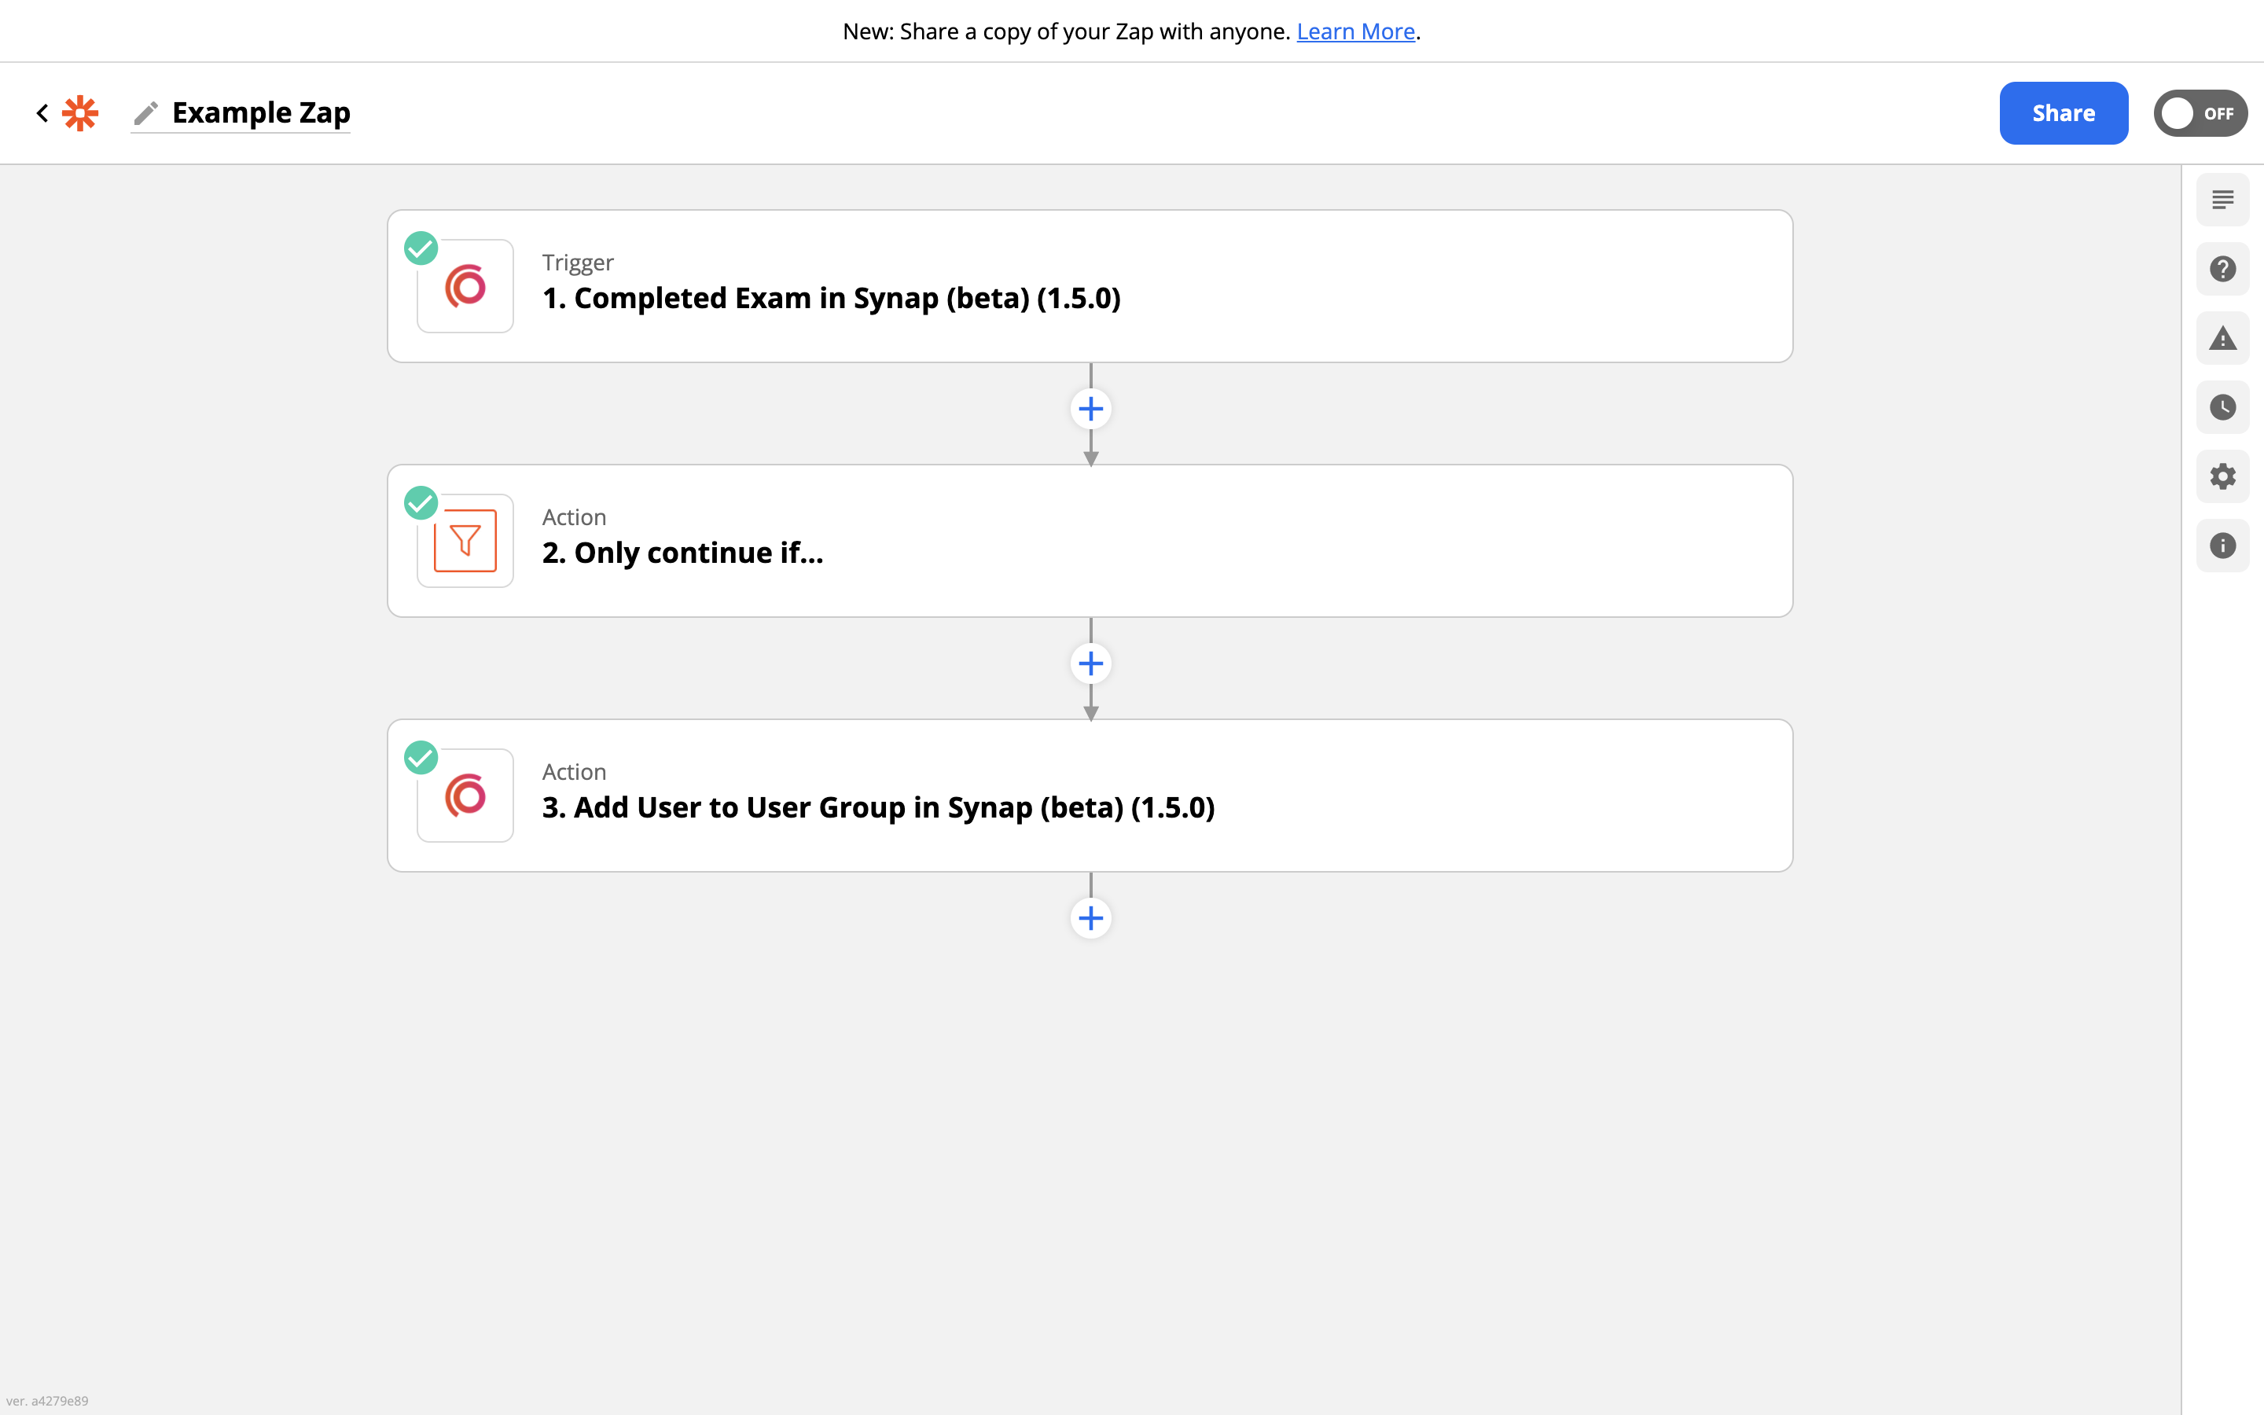Open the help question mark sidebar icon
The height and width of the screenshot is (1415, 2264).
coord(2222,269)
